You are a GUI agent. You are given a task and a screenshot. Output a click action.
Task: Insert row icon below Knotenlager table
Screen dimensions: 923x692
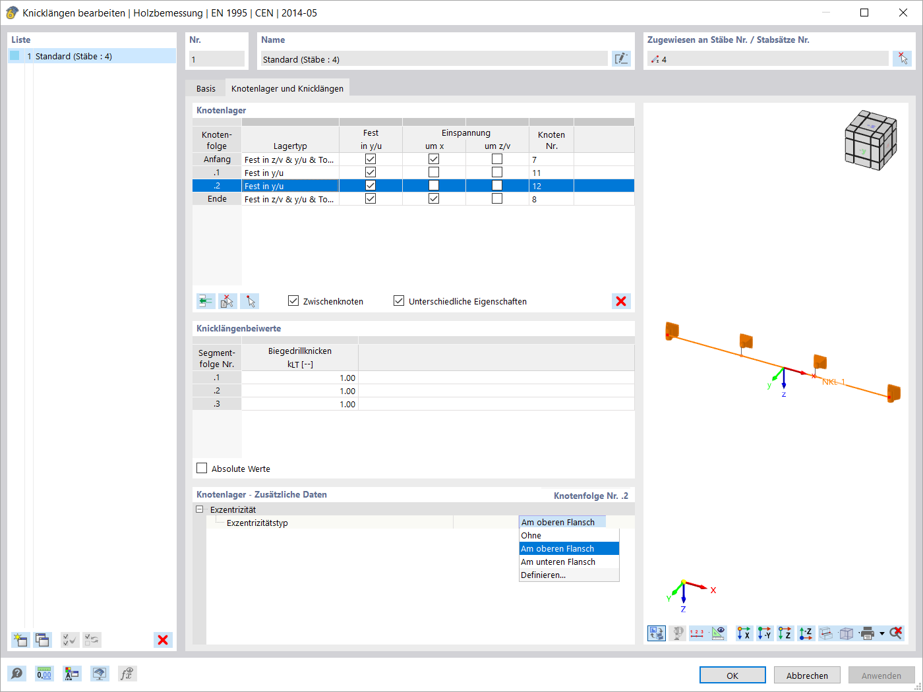(x=206, y=301)
